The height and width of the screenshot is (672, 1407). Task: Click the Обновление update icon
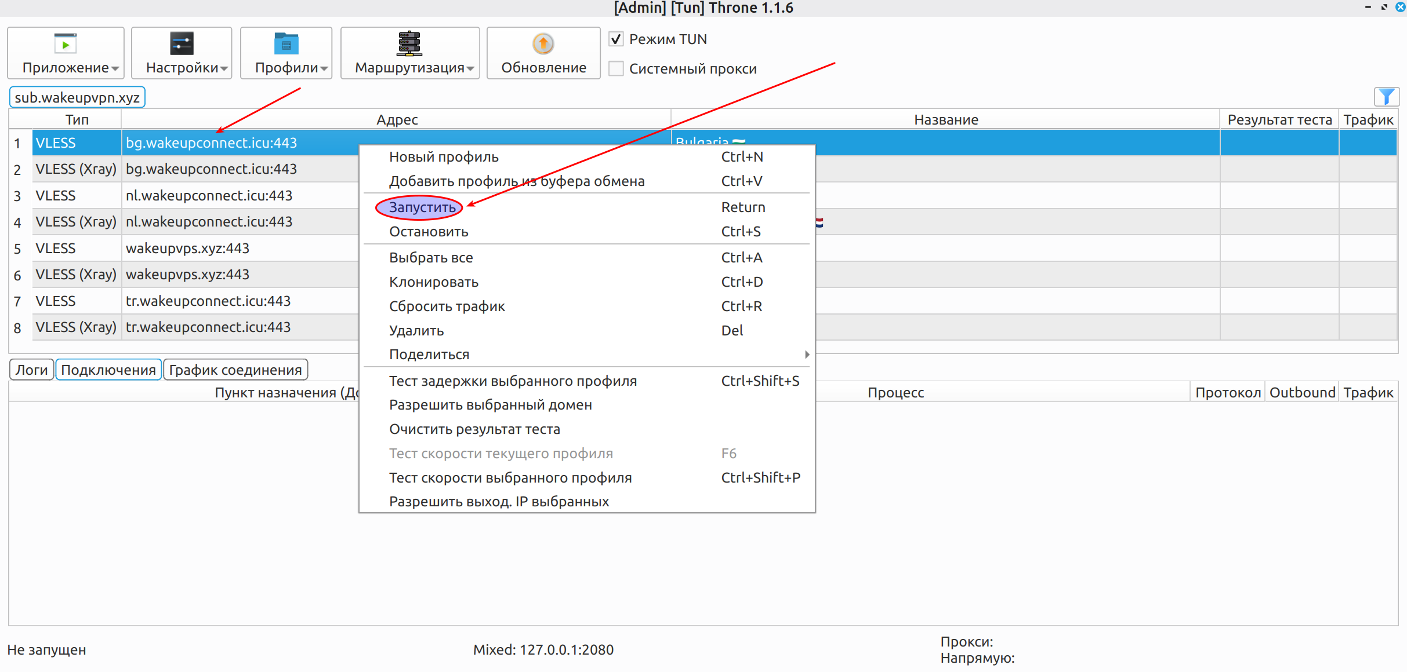(543, 43)
